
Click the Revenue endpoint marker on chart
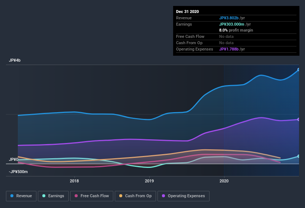pyautogui.click(x=299, y=69)
